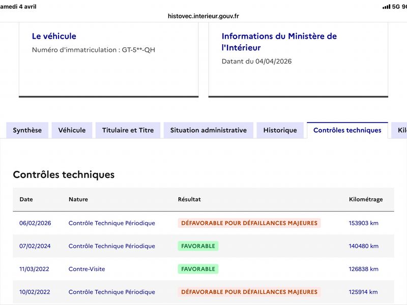Image resolution: width=407 pixels, height=305 pixels.
Task: Click the Nature column header
Action: point(78,199)
